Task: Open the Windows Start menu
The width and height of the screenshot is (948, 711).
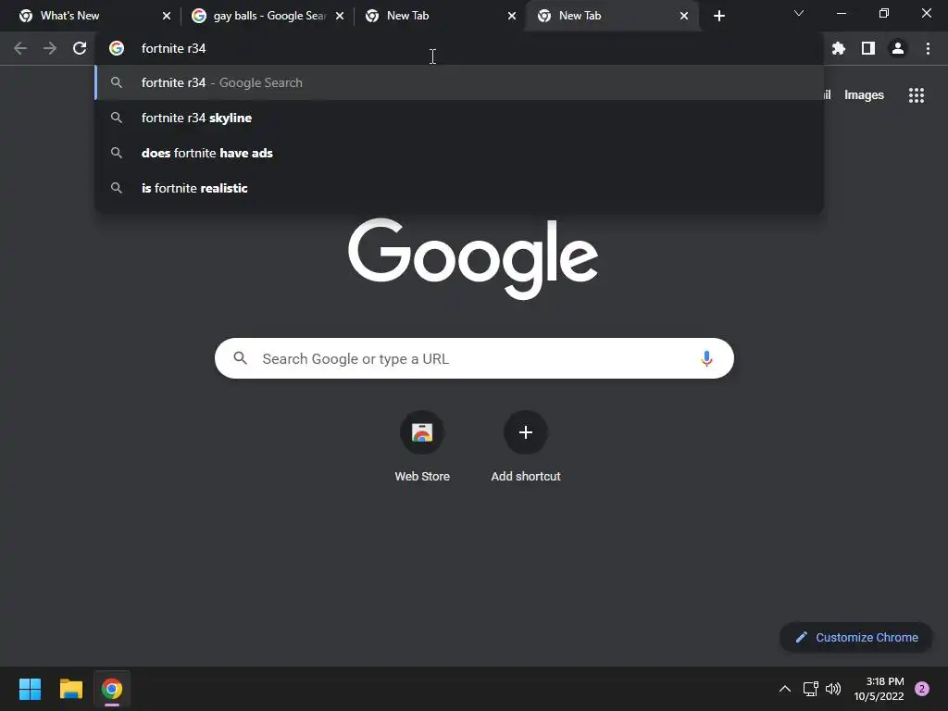Action: click(x=30, y=689)
